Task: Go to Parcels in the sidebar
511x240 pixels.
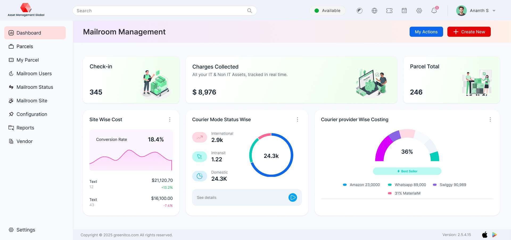Action: (x=25, y=47)
